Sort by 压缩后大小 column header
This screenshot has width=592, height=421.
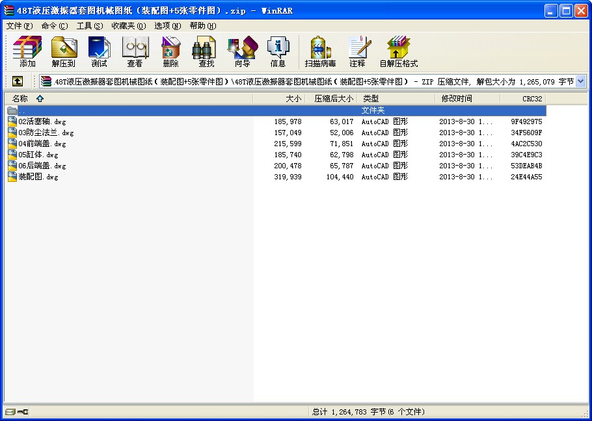tap(331, 99)
